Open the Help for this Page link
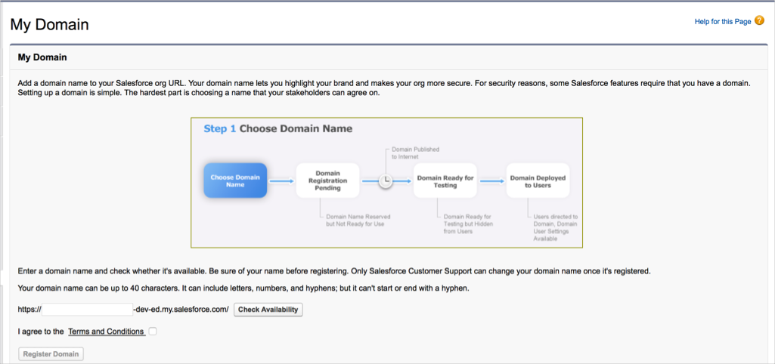Viewport: 775px width, 364px height. click(x=722, y=22)
